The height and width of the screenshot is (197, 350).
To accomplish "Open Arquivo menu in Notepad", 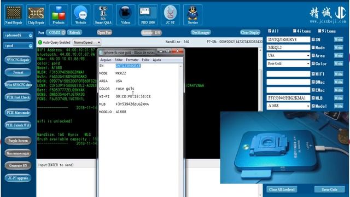I will (106, 60).
